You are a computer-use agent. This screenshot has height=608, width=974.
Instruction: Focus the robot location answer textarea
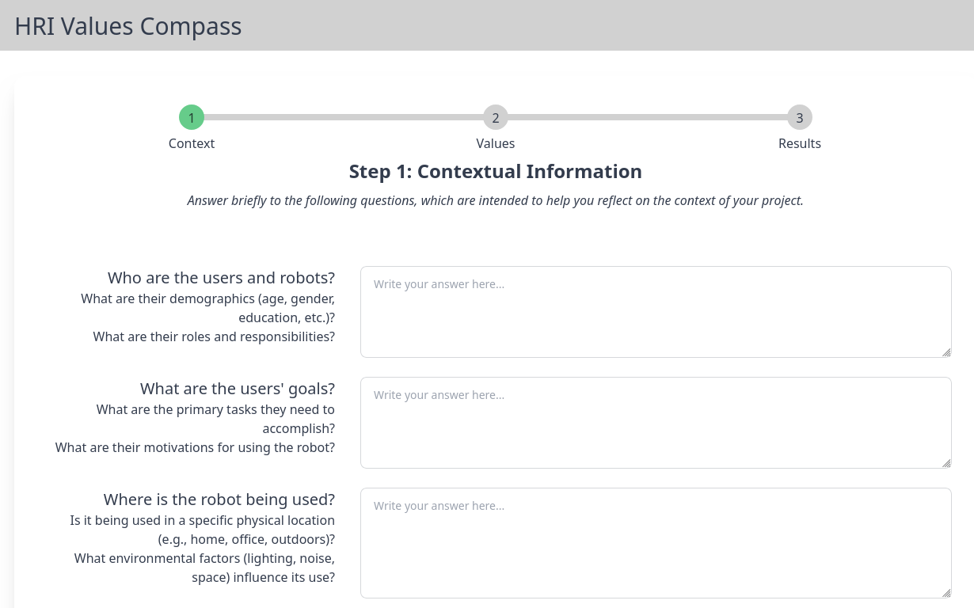pos(656,543)
